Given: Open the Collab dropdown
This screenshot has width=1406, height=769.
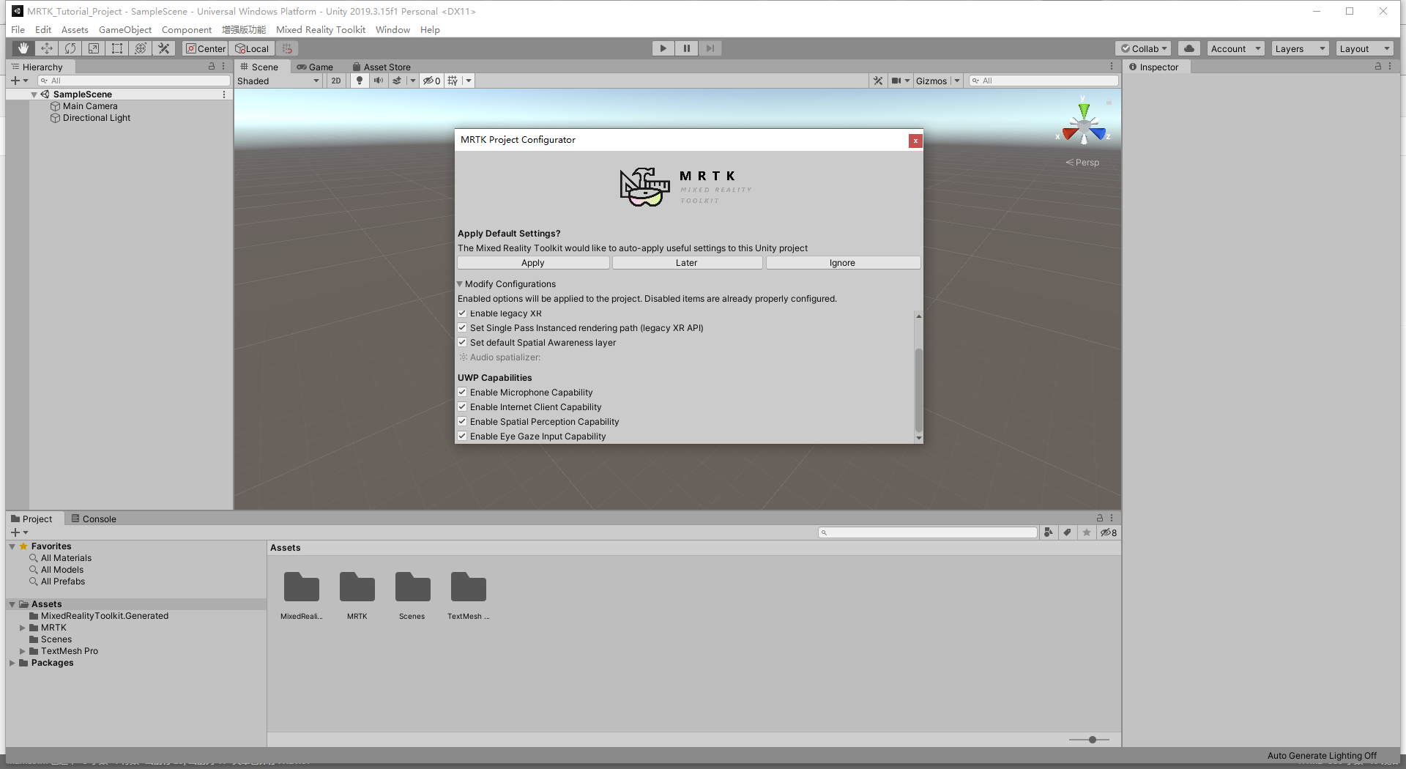Looking at the screenshot, I should pyautogui.click(x=1144, y=48).
